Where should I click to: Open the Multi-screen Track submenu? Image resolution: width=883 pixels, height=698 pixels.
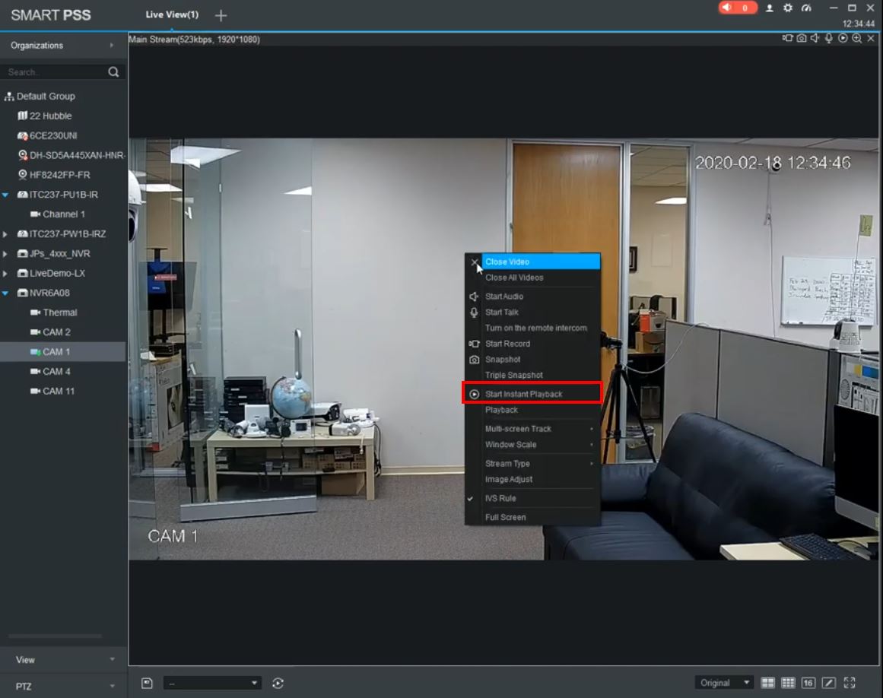(532, 429)
